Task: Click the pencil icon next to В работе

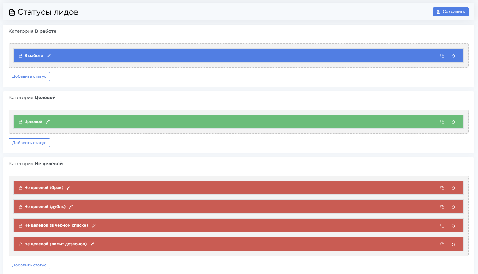Action: 48,56
